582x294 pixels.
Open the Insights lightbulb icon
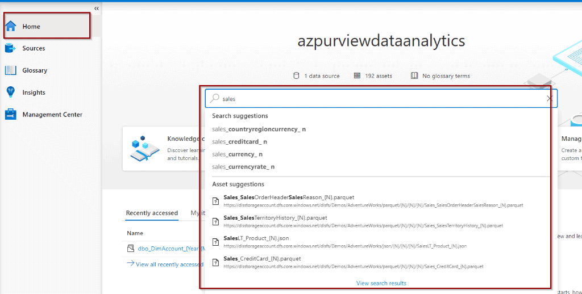coord(10,93)
